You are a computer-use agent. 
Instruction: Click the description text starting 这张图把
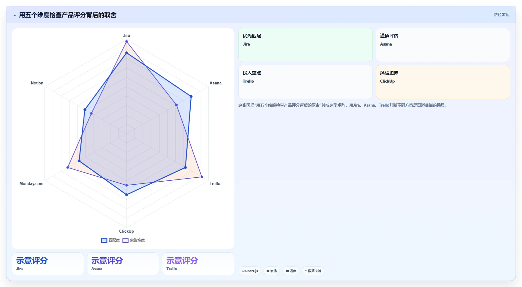click(343, 105)
